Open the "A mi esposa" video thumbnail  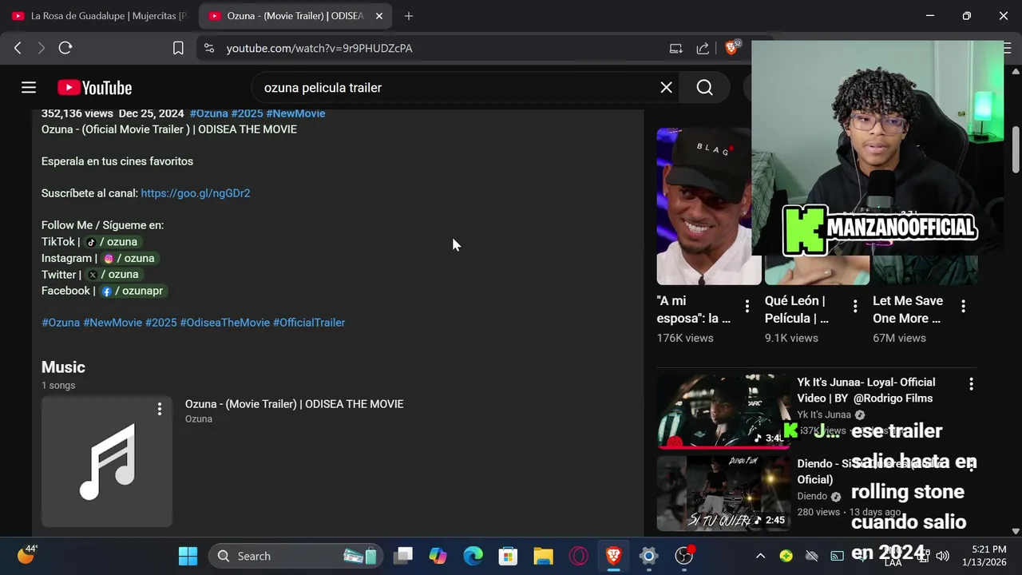[x=709, y=206]
